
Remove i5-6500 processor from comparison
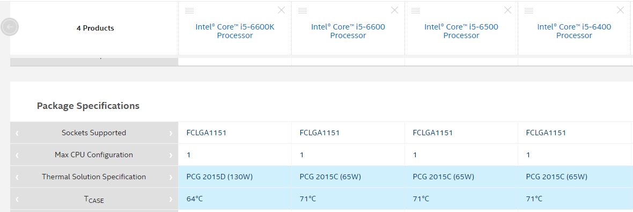coord(507,10)
